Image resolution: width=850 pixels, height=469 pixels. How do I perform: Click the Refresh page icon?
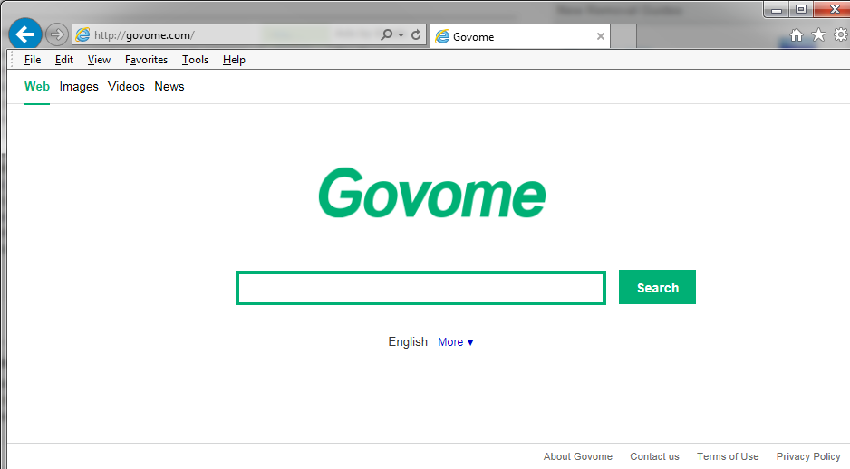[416, 35]
